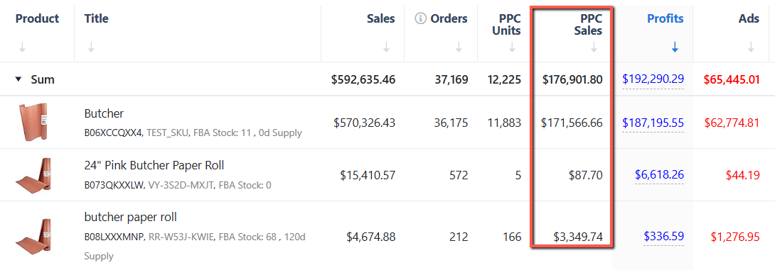The width and height of the screenshot is (775, 270).
Task: Click the sort arrow under Product column
Action: coord(22,47)
